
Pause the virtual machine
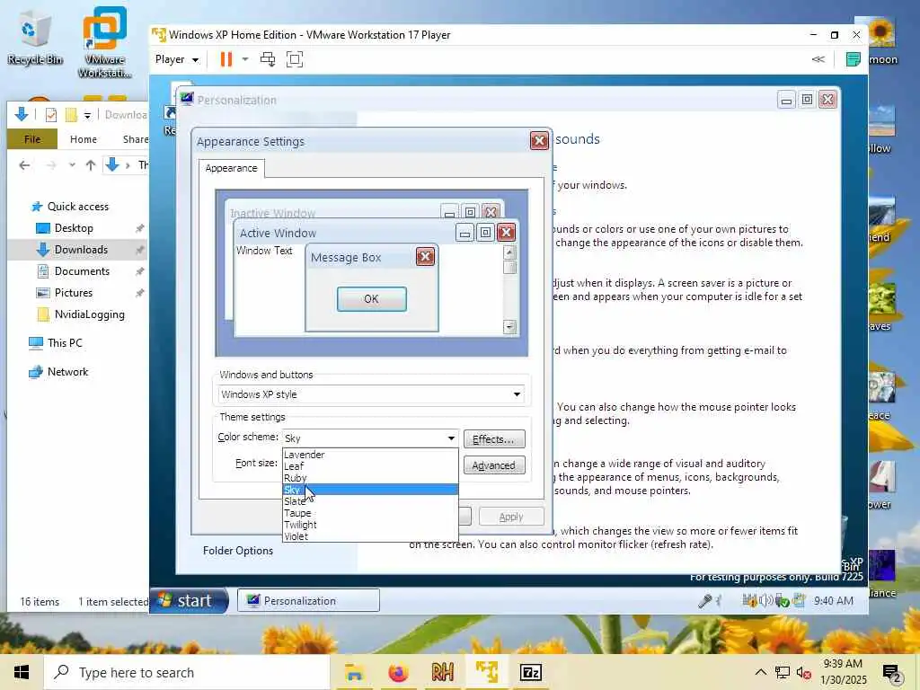[226, 59]
